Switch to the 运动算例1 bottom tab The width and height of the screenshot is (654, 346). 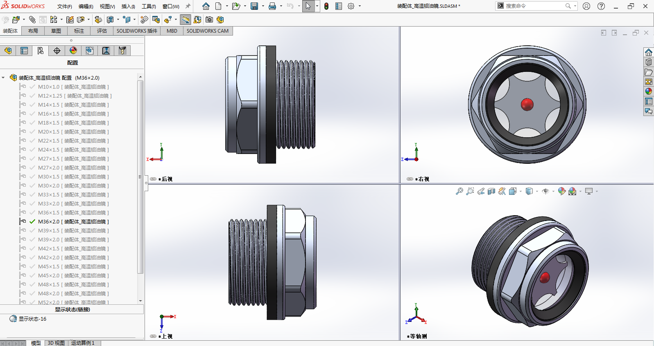83,343
